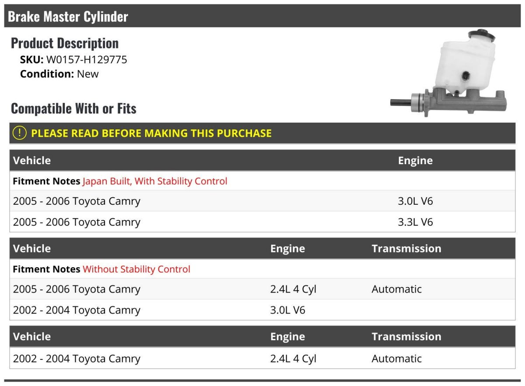Click the Japan Built, With Stability Control note
This screenshot has height=386, width=525.
(x=155, y=181)
